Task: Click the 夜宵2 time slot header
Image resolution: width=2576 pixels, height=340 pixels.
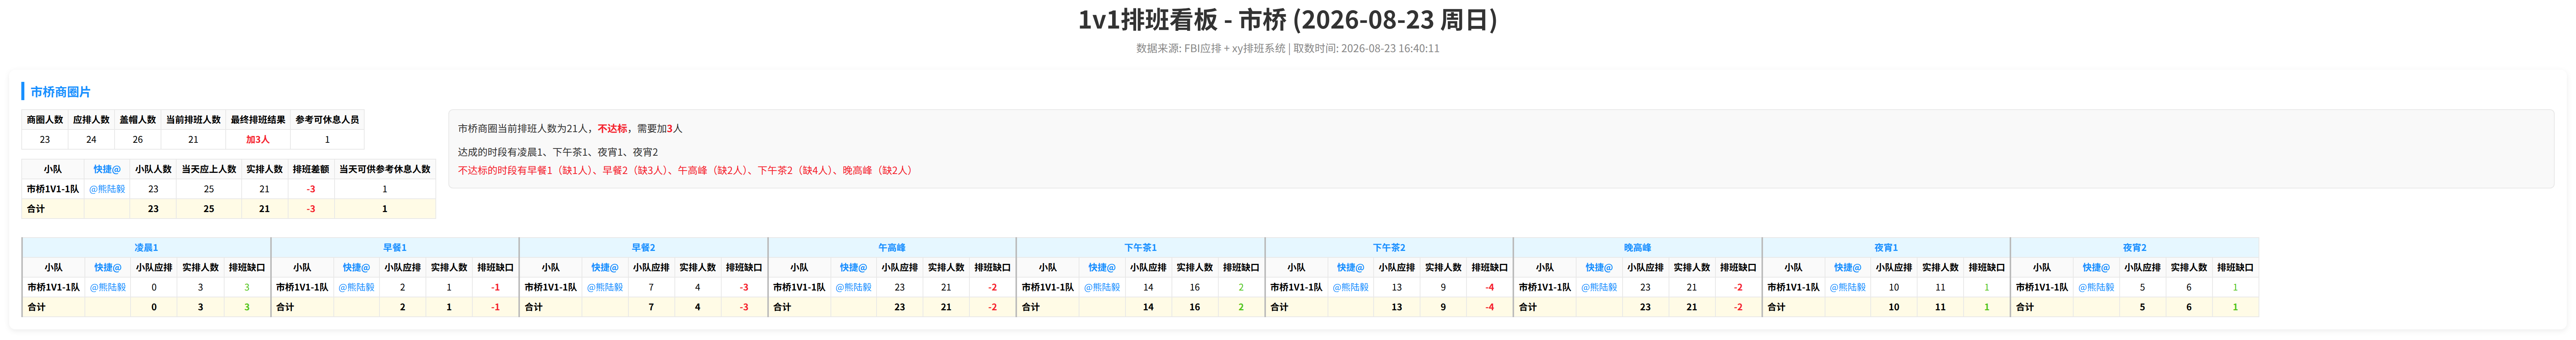Action: (x=2134, y=248)
